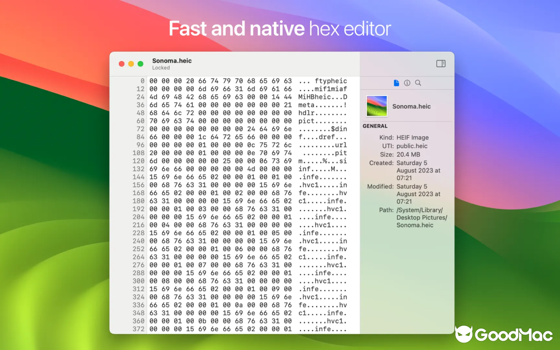Select the Kind value HEIF Image
Image resolution: width=560 pixels, height=350 pixels.
413,137
